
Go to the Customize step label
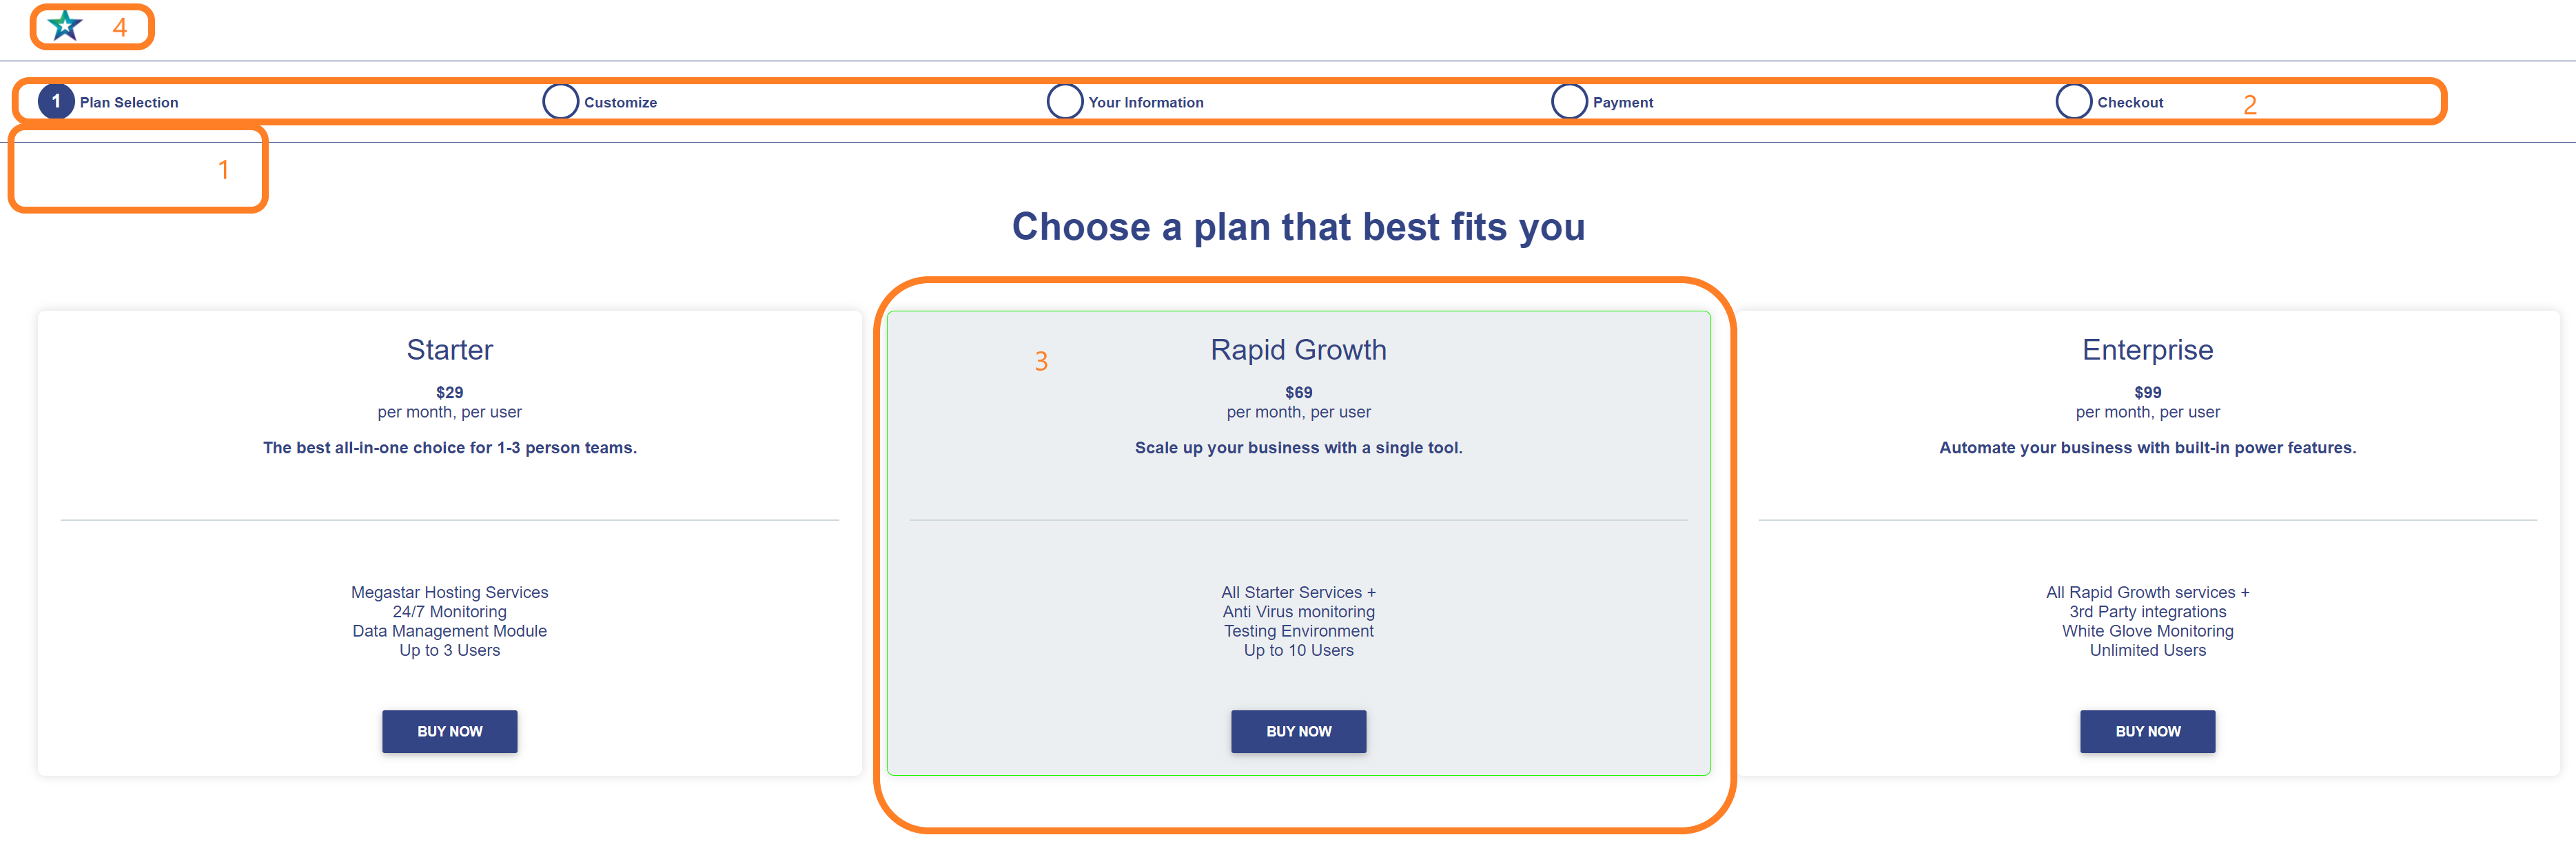point(621,103)
